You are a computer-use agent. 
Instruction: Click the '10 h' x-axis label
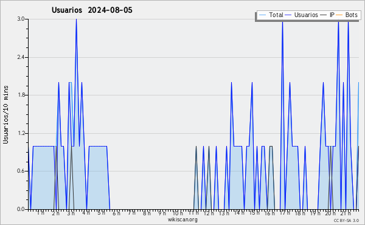pos(178,213)
